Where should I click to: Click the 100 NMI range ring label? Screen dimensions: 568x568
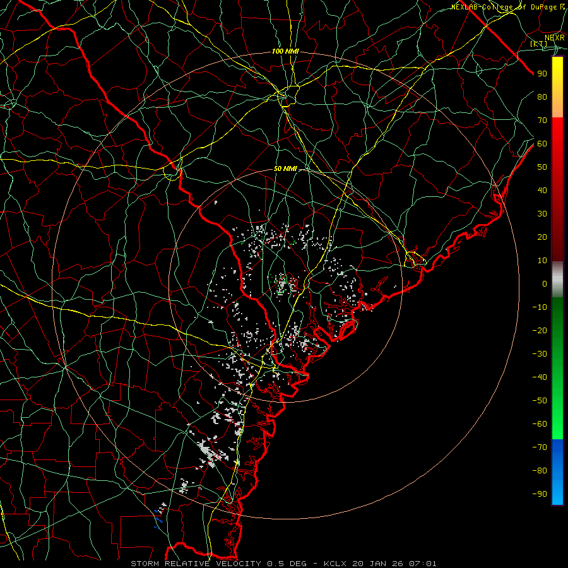pos(285,52)
